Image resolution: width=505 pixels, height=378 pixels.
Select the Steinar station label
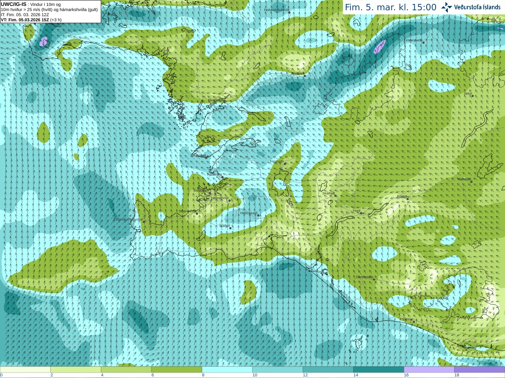[x=407, y=320]
